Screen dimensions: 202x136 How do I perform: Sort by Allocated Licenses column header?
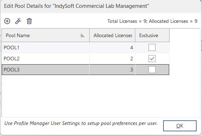112,35
